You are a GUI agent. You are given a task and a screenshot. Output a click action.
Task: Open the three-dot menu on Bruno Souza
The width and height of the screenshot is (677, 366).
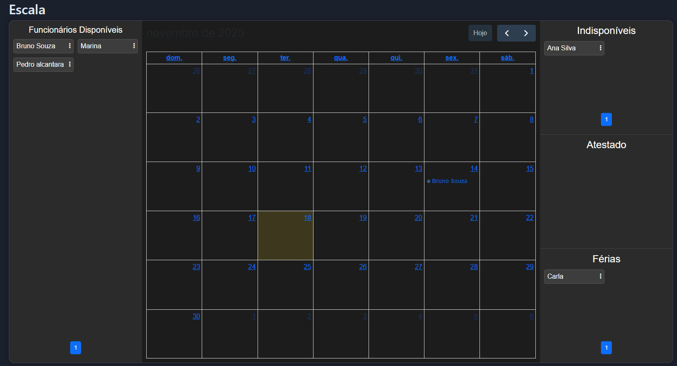(70, 46)
